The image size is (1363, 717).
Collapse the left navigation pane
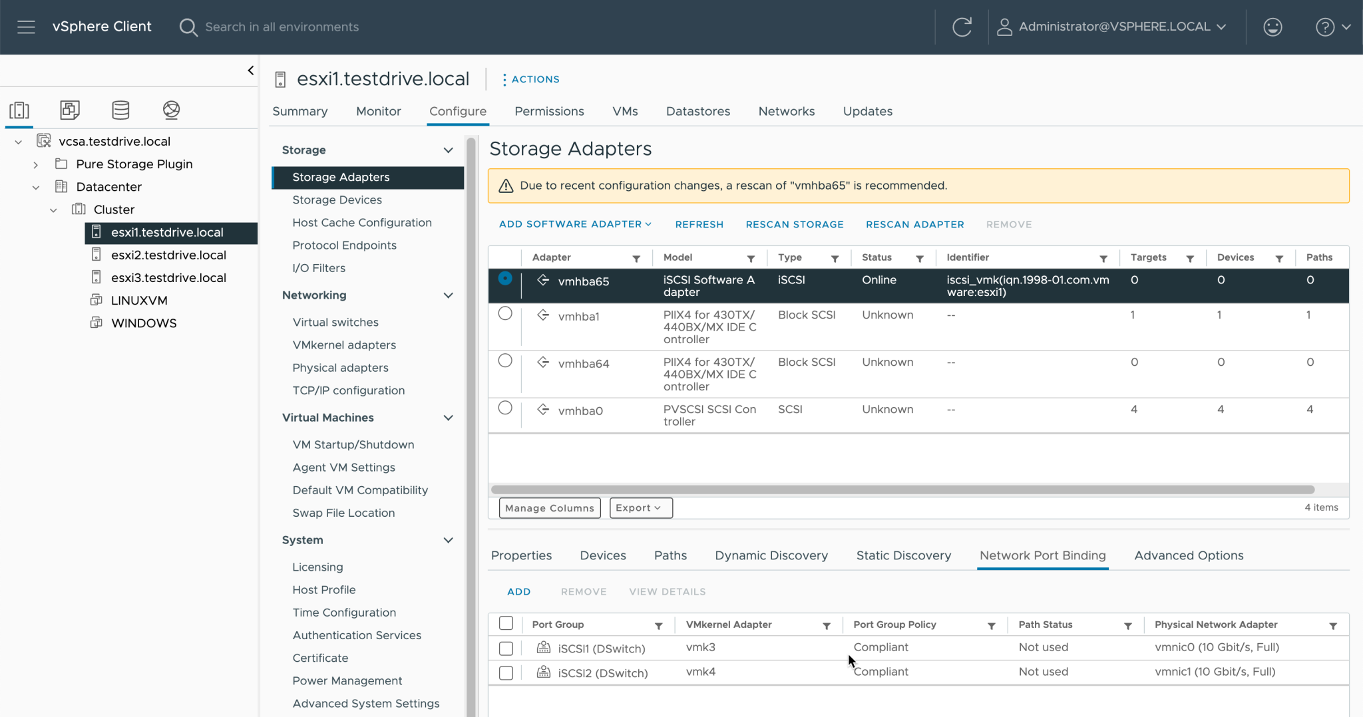[x=251, y=71]
